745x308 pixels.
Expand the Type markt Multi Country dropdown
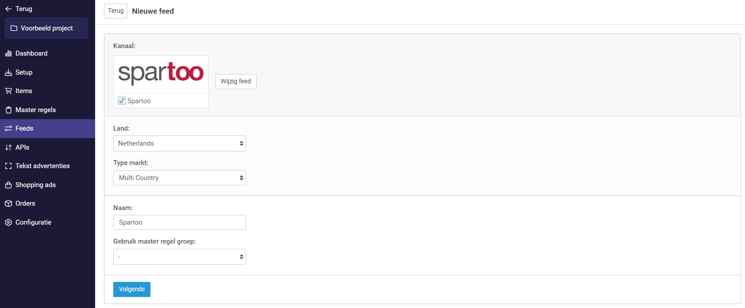pos(180,178)
